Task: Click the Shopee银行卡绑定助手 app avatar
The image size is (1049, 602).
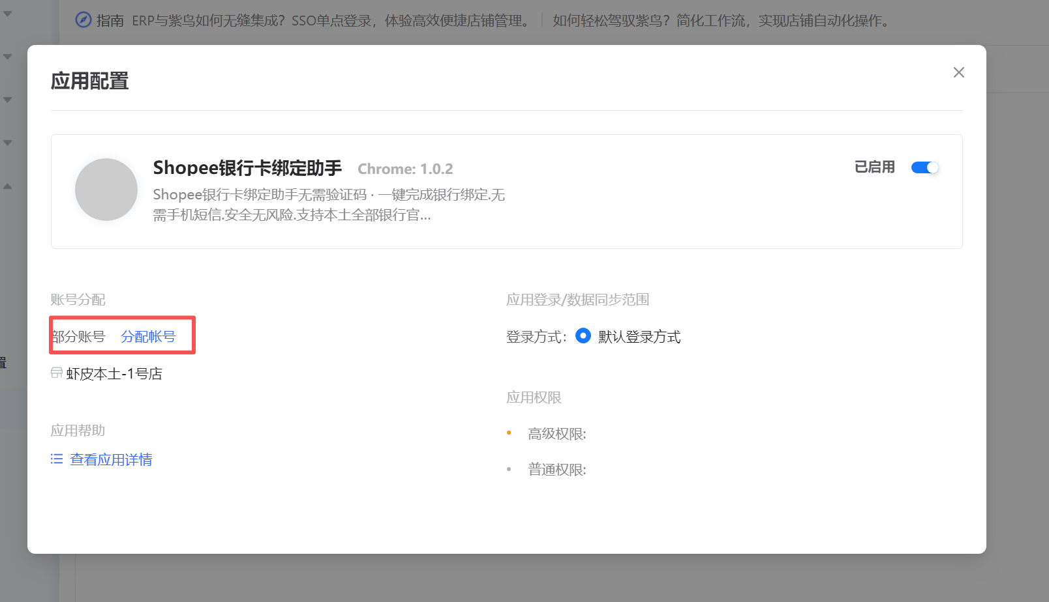Action: (x=106, y=190)
